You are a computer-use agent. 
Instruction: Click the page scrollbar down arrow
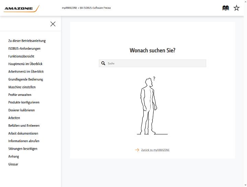(x=245, y=185)
